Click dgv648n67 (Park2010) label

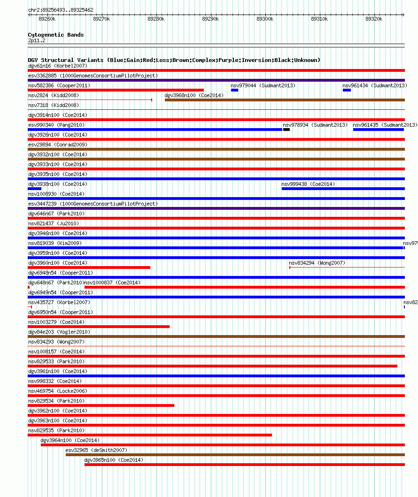click(x=56, y=283)
